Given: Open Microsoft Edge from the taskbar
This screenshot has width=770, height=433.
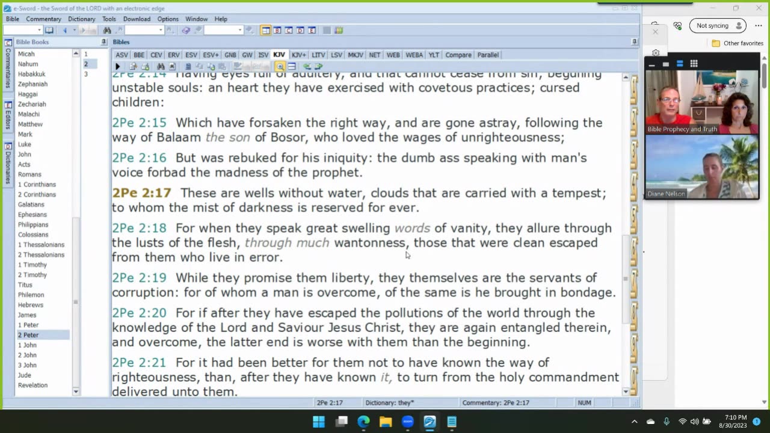Looking at the screenshot, I should pos(363,422).
